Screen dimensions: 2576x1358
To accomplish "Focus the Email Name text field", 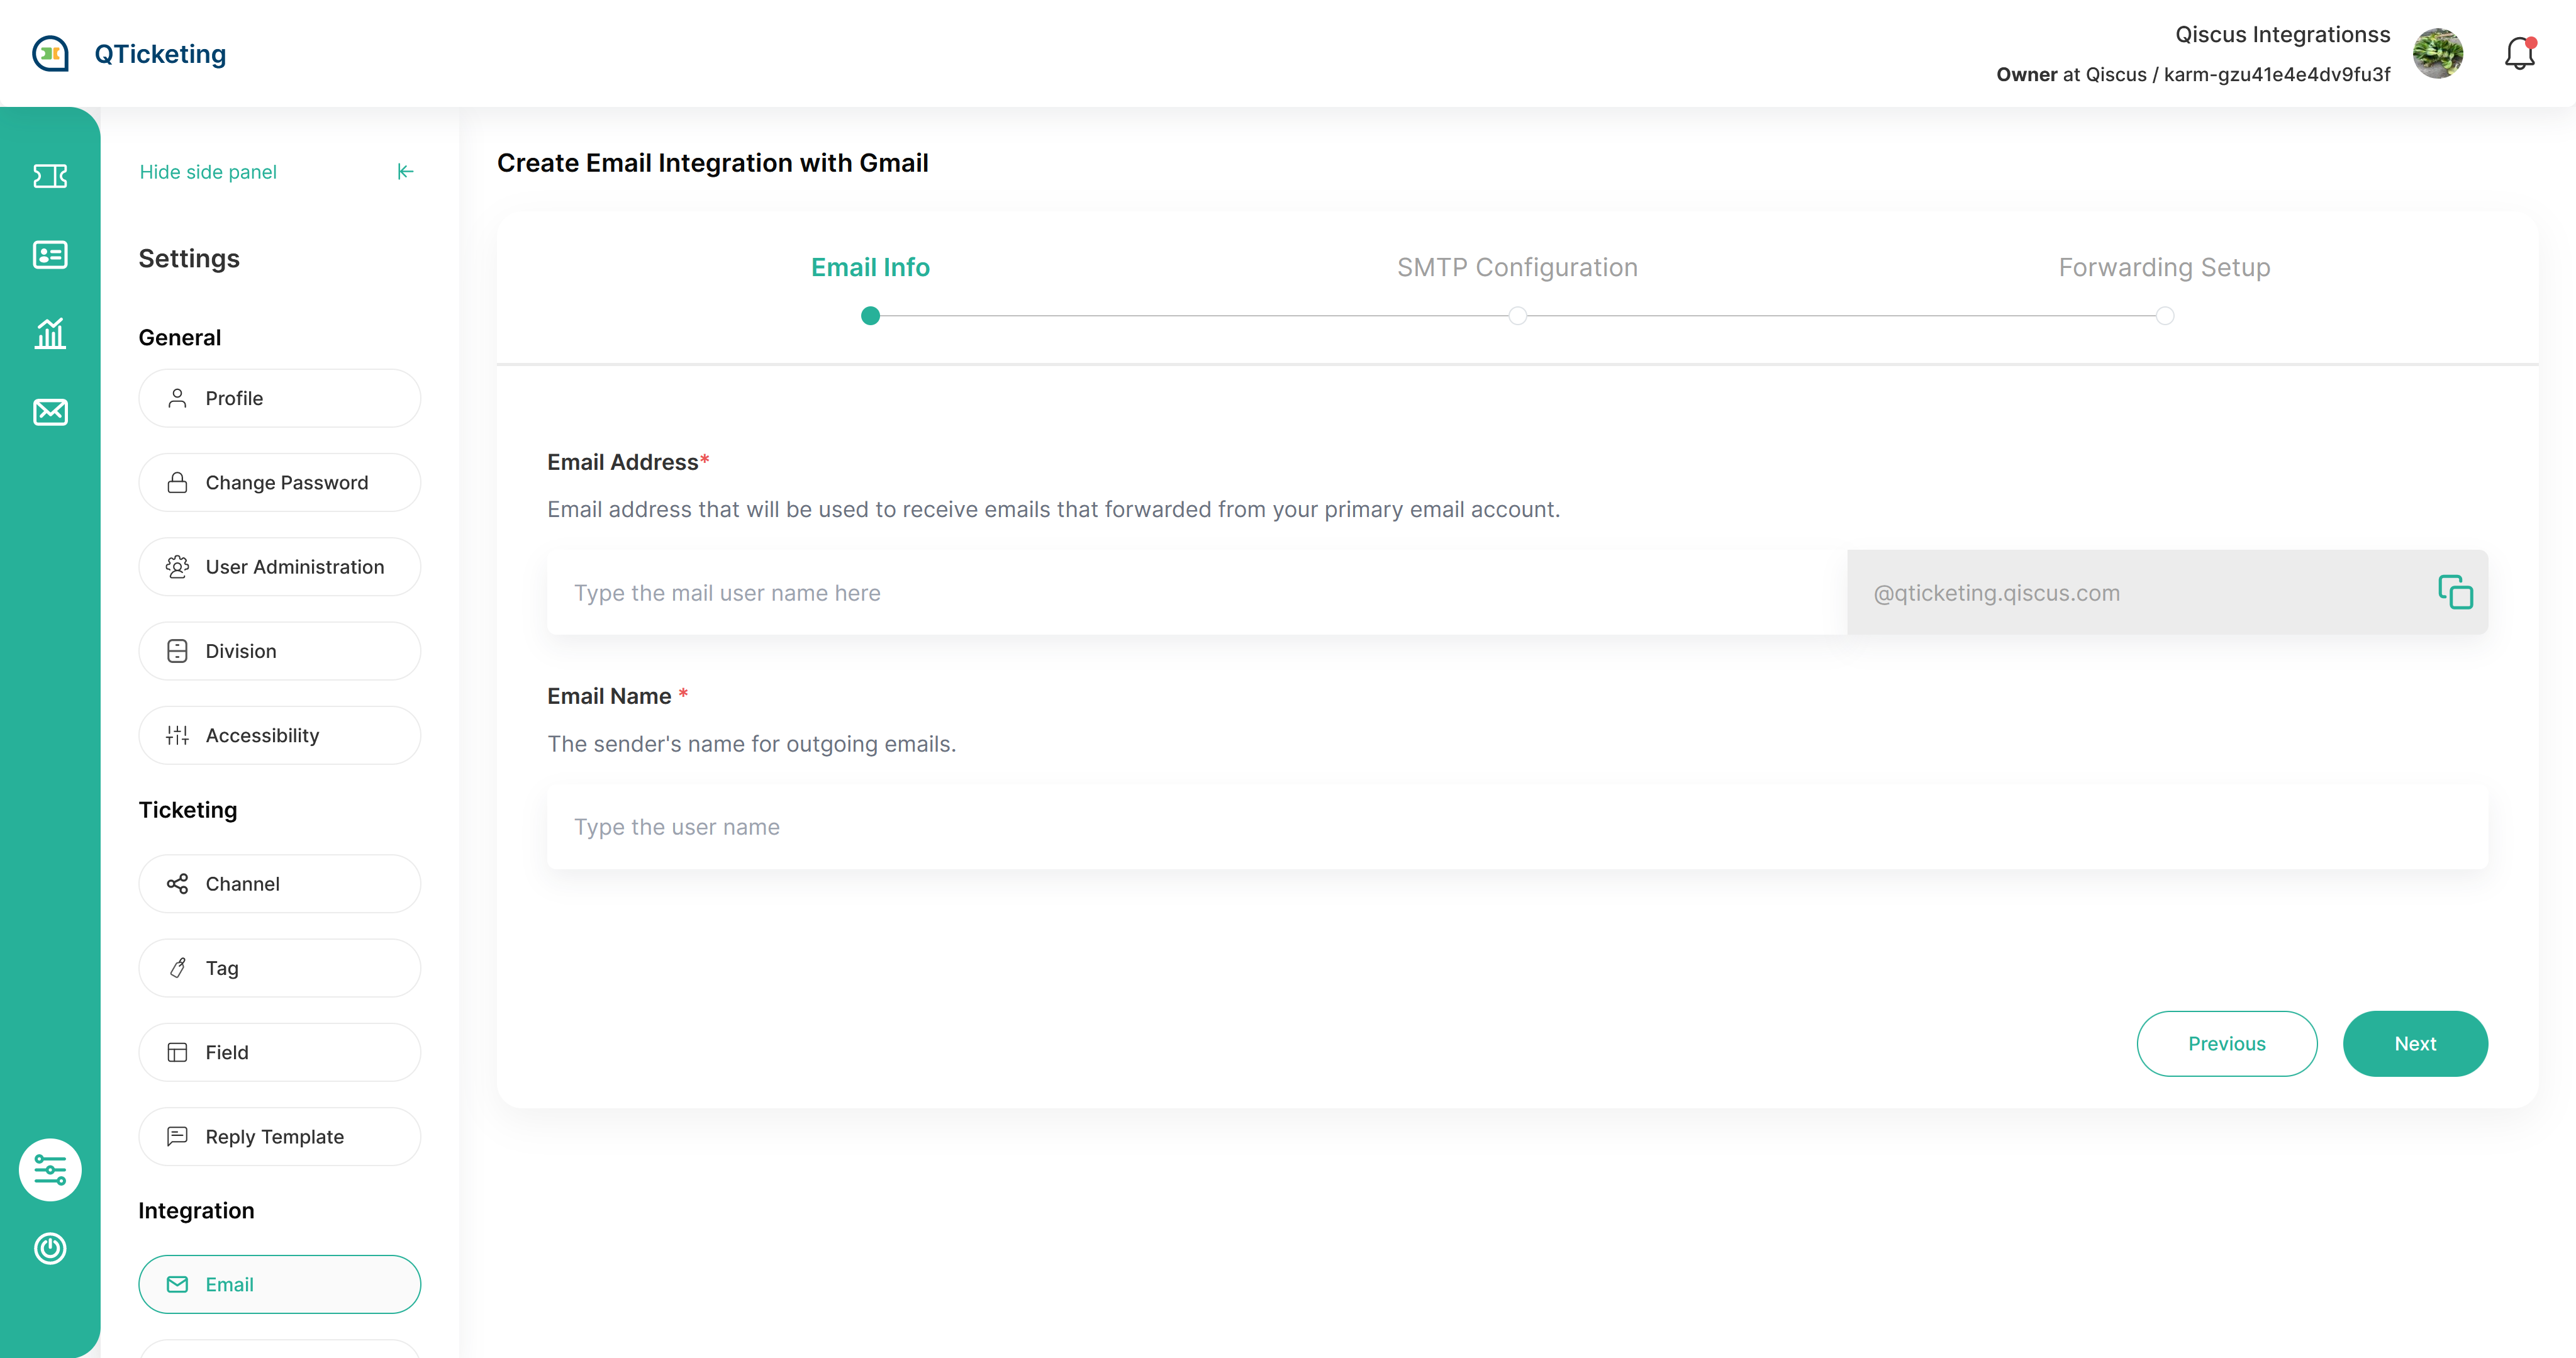I will coord(1516,827).
